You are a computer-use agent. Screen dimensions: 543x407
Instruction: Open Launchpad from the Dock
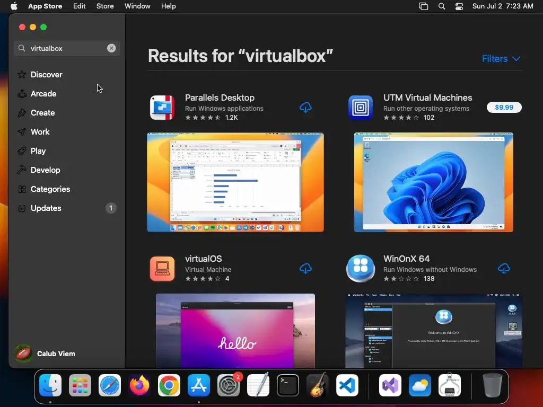[x=80, y=385]
